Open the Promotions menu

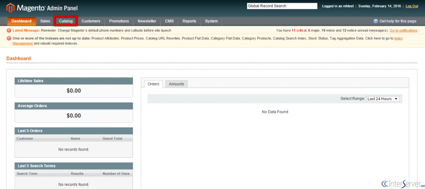pyautogui.click(x=119, y=21)
